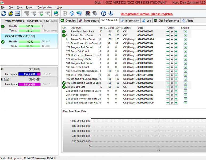Sort by the Attribute column header
The width and height of the screenshot is (206, 160).
[85, 28]
